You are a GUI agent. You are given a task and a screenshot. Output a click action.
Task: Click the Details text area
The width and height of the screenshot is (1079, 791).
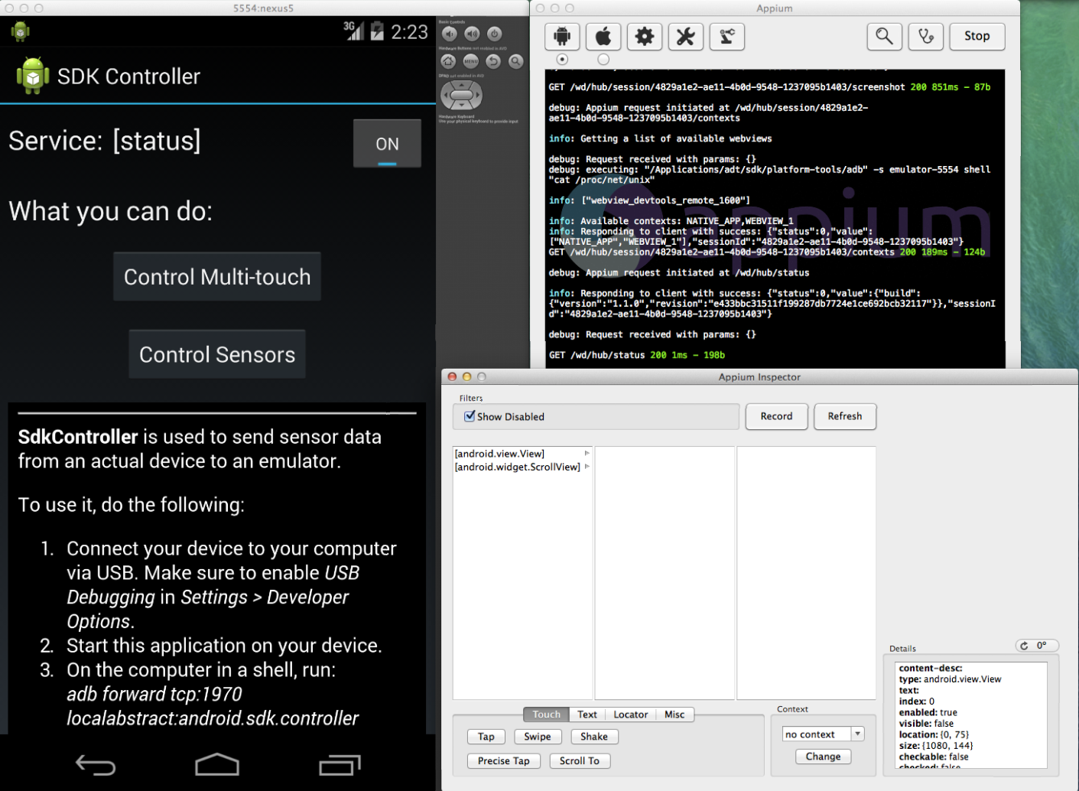pyautogui.click(x=970, y=715)
